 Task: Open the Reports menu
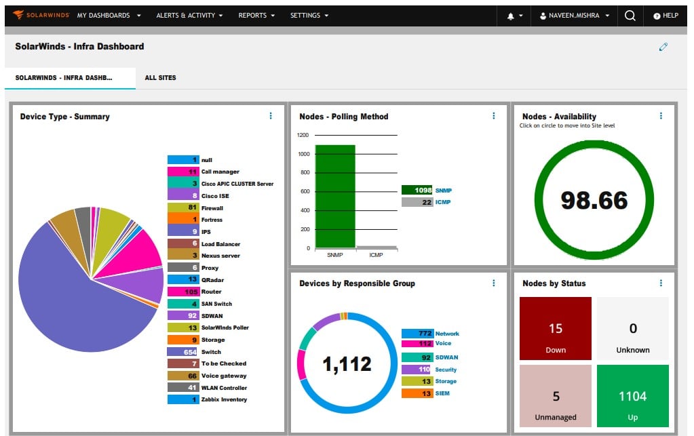(256, 16)
